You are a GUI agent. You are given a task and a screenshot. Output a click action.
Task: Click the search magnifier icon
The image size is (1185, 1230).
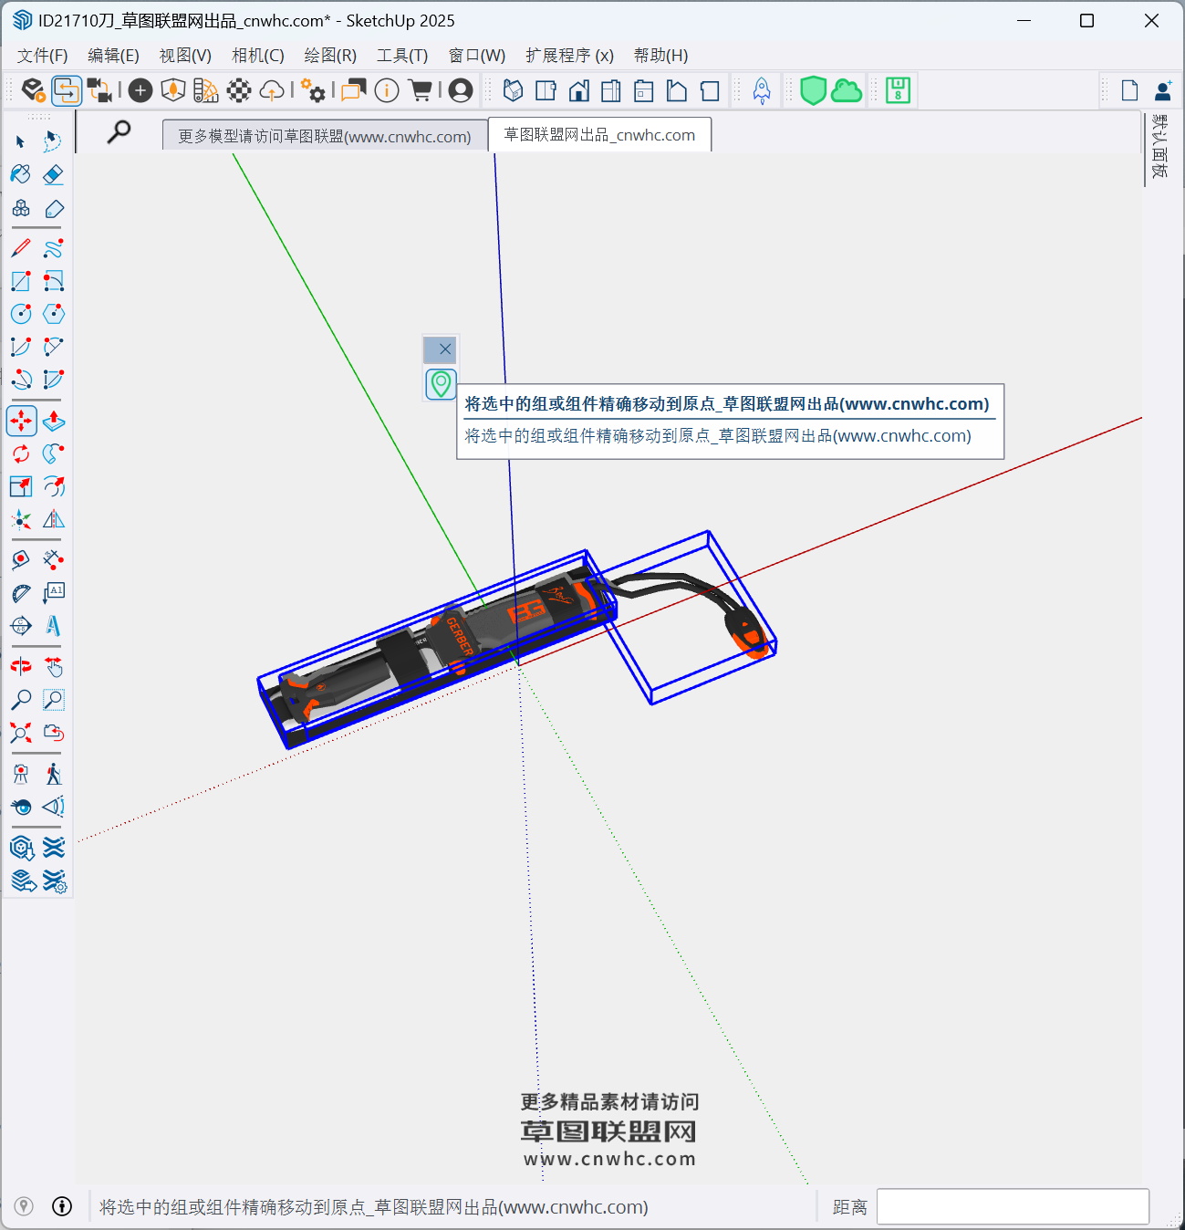[x=119, y=132]
